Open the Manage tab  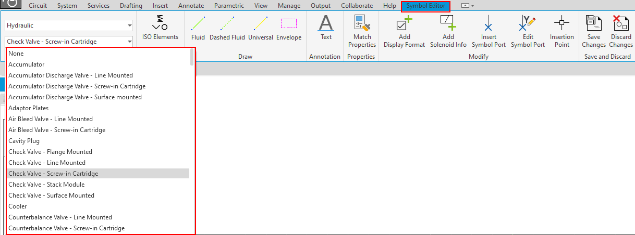click(289, 6)
